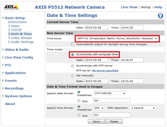This screenshot has width=167, height=127.
Task: Open the 24h time format dropdown
Action: [99, 108]
